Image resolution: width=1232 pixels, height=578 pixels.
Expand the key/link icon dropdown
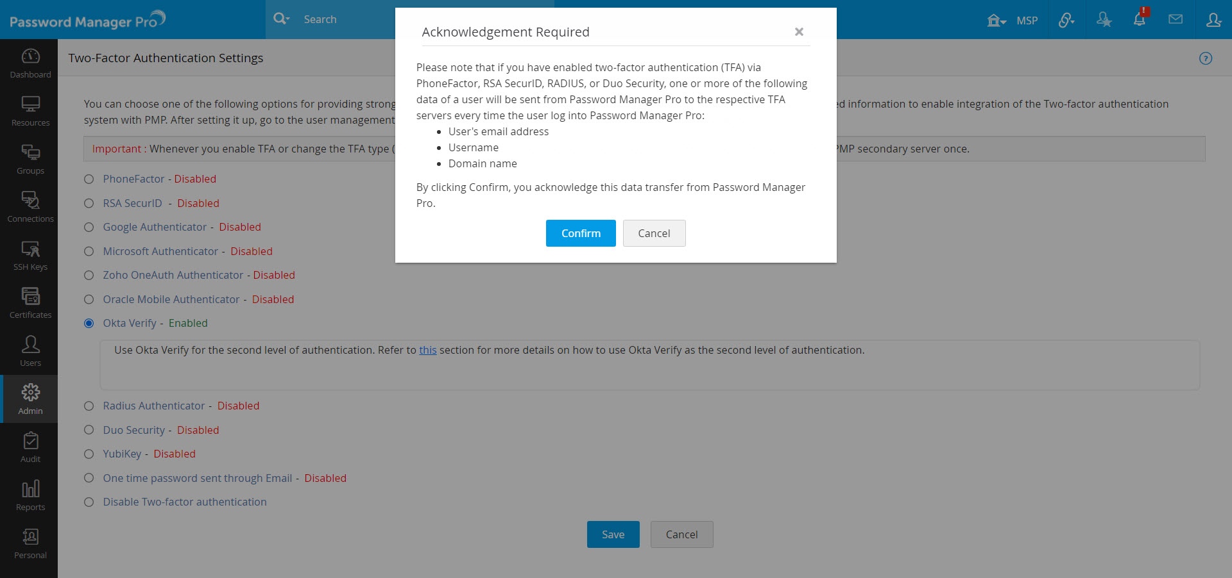tap(1066, 21)
